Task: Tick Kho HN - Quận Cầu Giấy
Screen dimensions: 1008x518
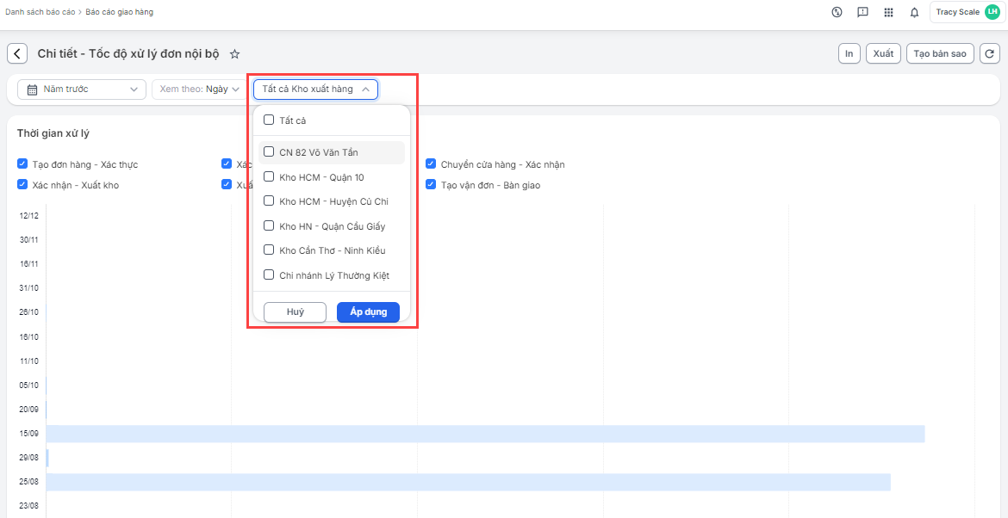Action: [269, 226]
